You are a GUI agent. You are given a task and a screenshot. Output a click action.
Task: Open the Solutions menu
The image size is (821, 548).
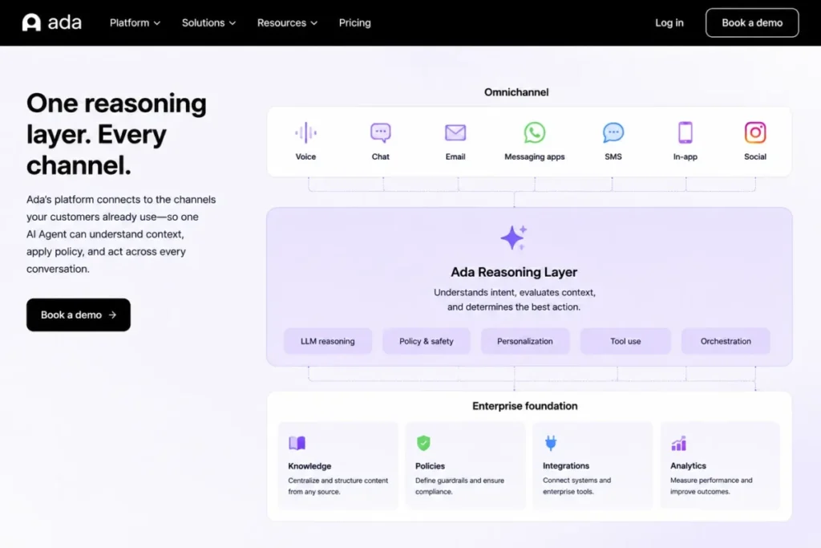click(x=209, y=22)
